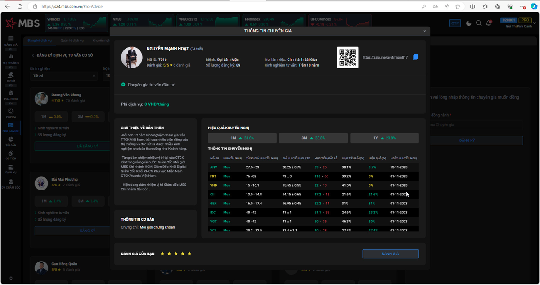
Task: Toggle dark mode with the moon icon
Action: pyautogui.click(x=468, y=23)
